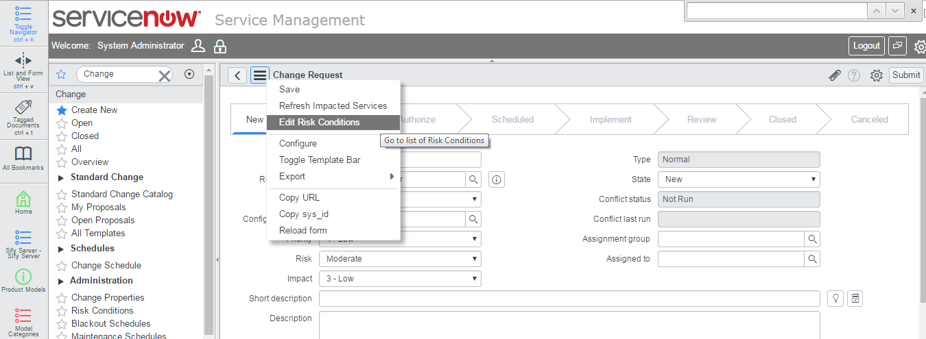Open the help question mark icon

[x=854, y=75]
